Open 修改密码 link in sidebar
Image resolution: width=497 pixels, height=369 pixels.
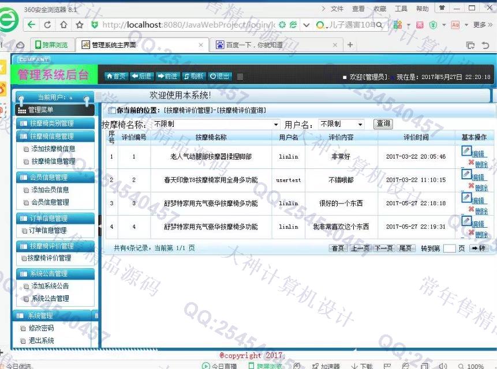click(42, 328)
